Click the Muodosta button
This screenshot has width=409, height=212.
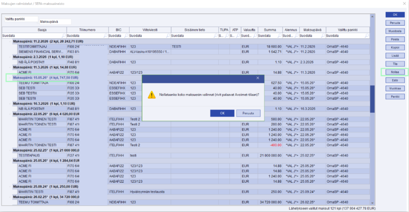[x=395, y=31]
